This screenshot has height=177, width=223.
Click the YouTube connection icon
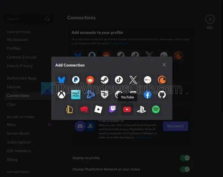(x=127, y=109)
